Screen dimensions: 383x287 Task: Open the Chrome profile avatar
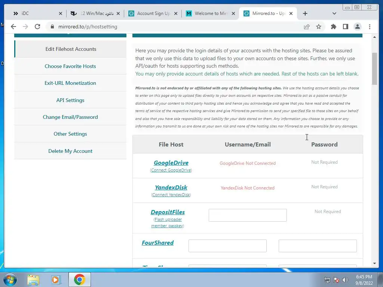pos(357,27)
